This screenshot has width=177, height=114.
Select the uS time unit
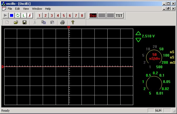[x=172, y=57]
